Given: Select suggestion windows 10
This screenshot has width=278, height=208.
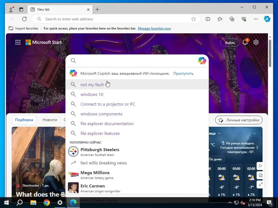Looking at the screenshot, I should click(x=137, y=94).
